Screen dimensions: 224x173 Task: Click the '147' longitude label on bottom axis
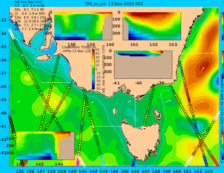click(x=145, y=171)
